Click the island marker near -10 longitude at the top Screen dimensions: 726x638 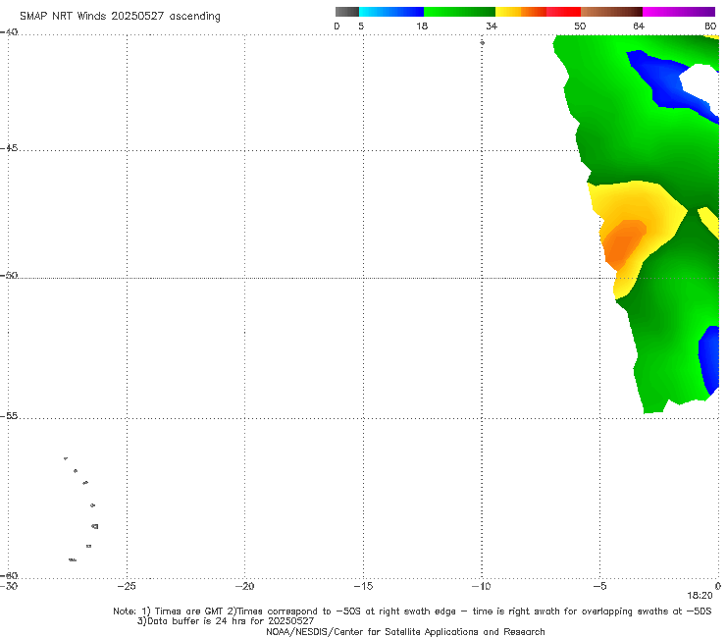[482, 42]
